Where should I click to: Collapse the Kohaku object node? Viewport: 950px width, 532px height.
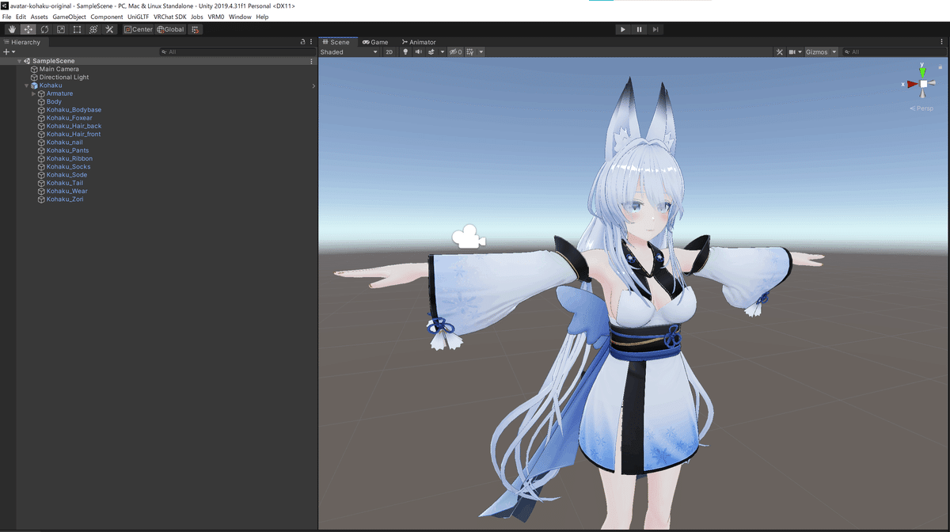(26, 85)
